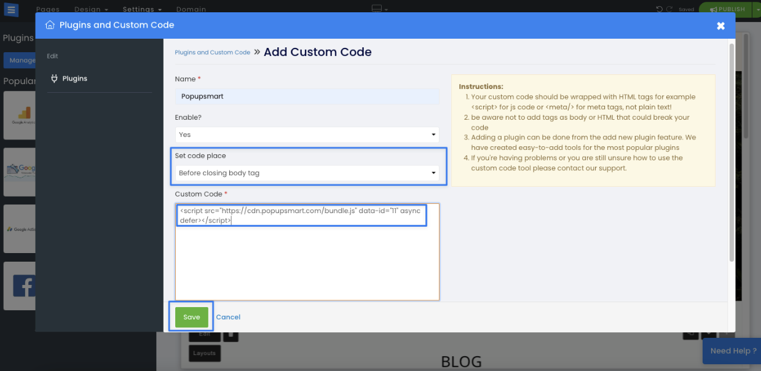This screenshot has width=761, height=371.
Task: Click the BLOG heading on the page
Action: point(462,362)
